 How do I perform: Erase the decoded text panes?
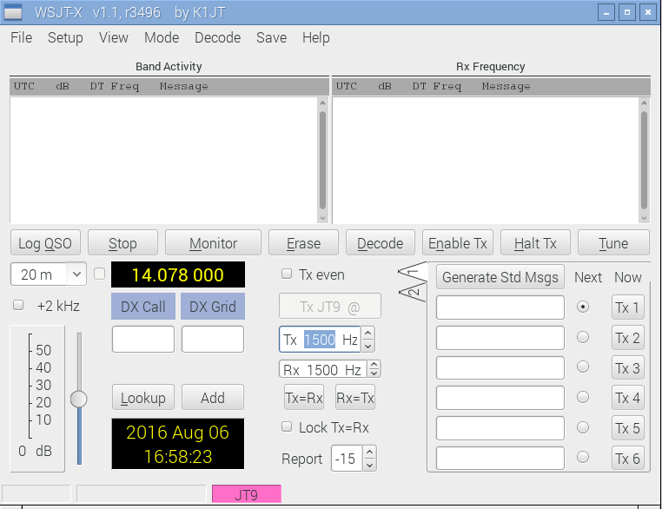coord(303,243)
